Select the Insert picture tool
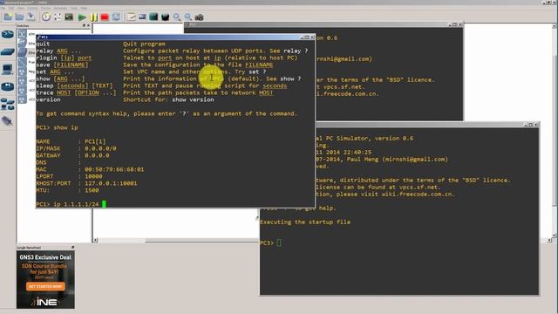 (x=142, y=17)
